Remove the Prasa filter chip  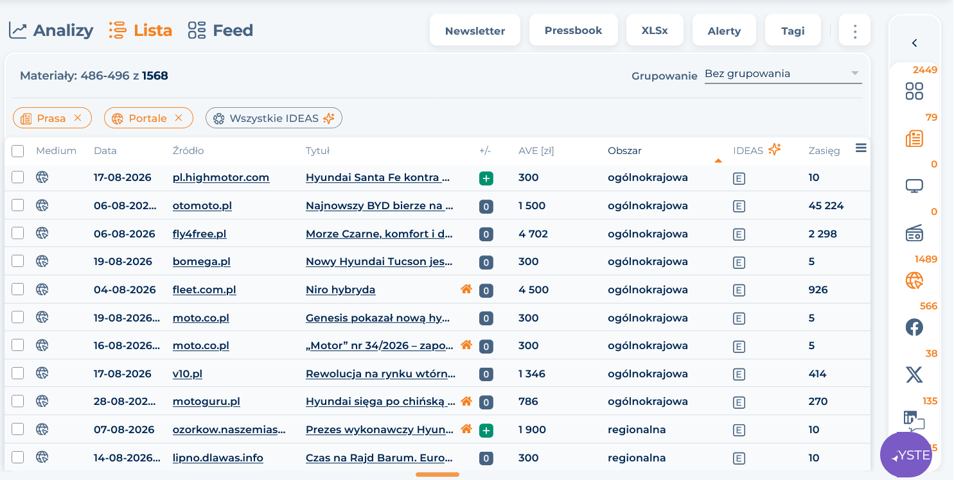tap(78, 118)
